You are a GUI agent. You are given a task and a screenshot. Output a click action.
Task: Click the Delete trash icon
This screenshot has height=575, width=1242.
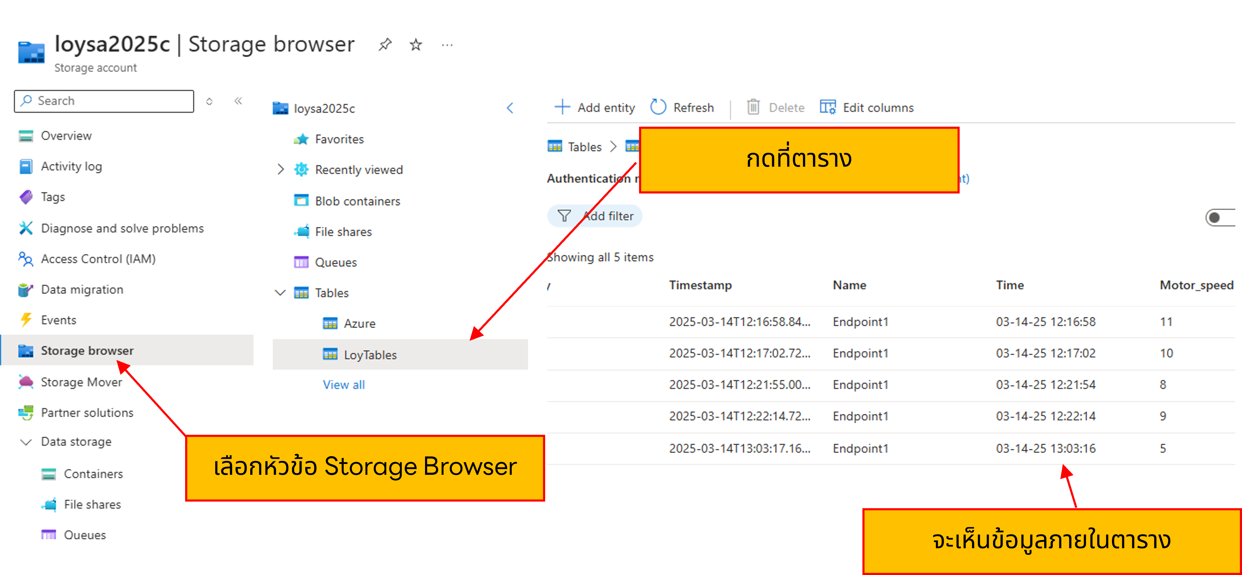(x=753, y=107)
